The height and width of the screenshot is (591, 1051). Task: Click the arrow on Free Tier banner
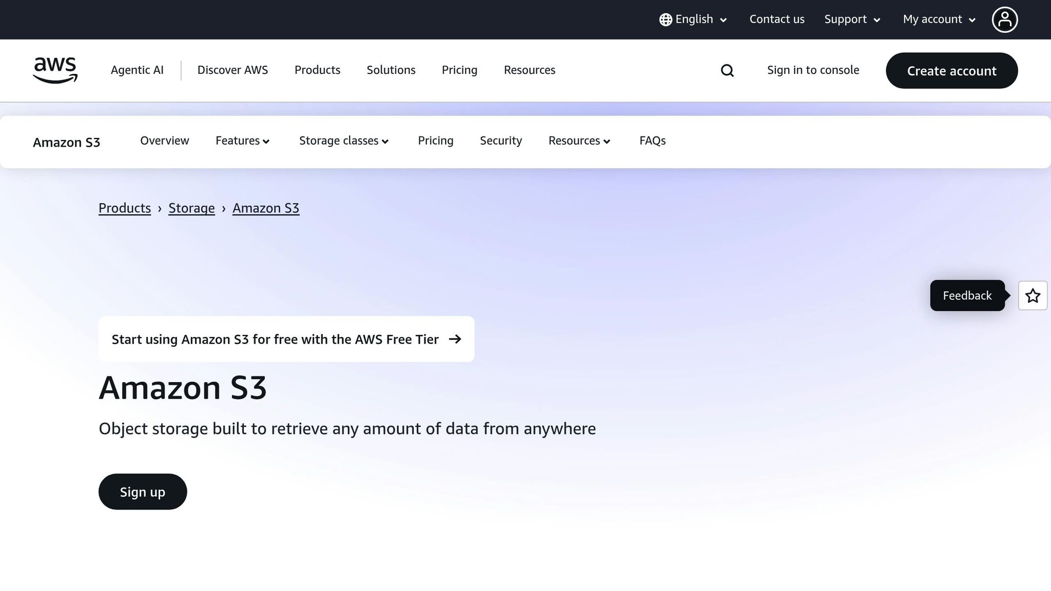455,339
